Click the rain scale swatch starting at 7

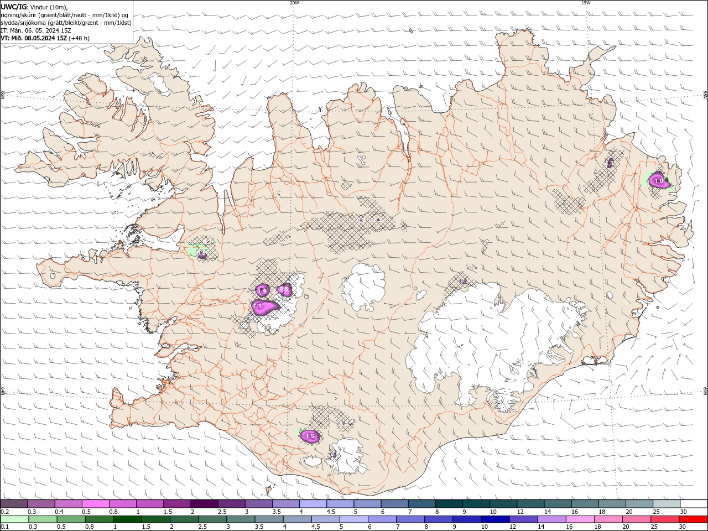pos(410,519)
